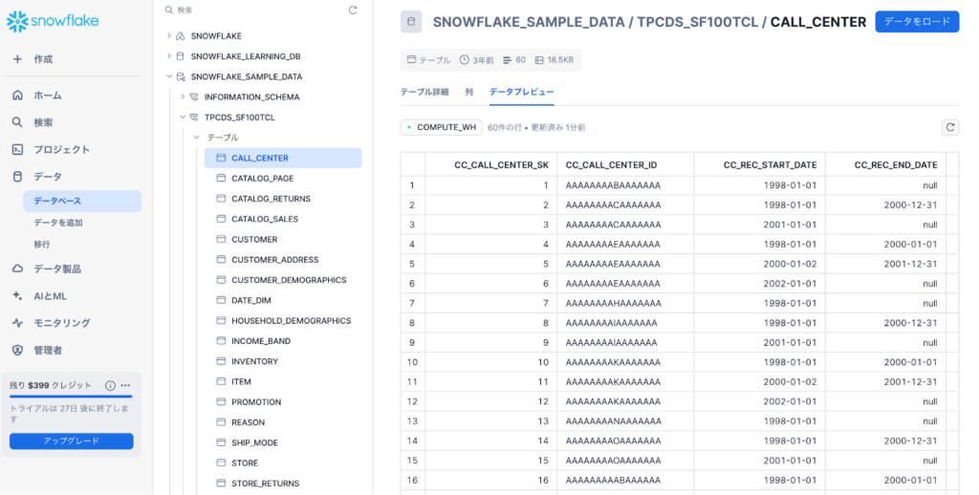Switch to the テーブル詳細 tab
Viewport: 979px width, 495px height.
424,92
